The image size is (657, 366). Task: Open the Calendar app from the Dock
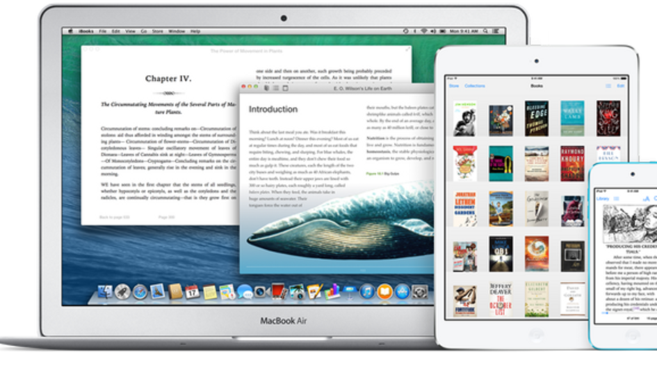click(193, 292)
